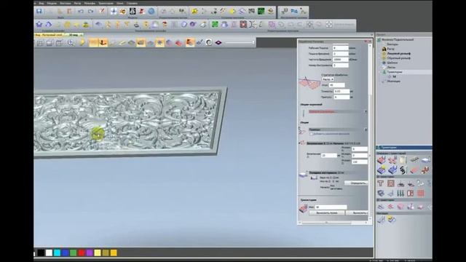Click the red framed square relief icon
Screen dimensions: 466x262
coord(243,24)
